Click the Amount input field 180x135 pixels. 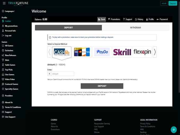point(62,74)
